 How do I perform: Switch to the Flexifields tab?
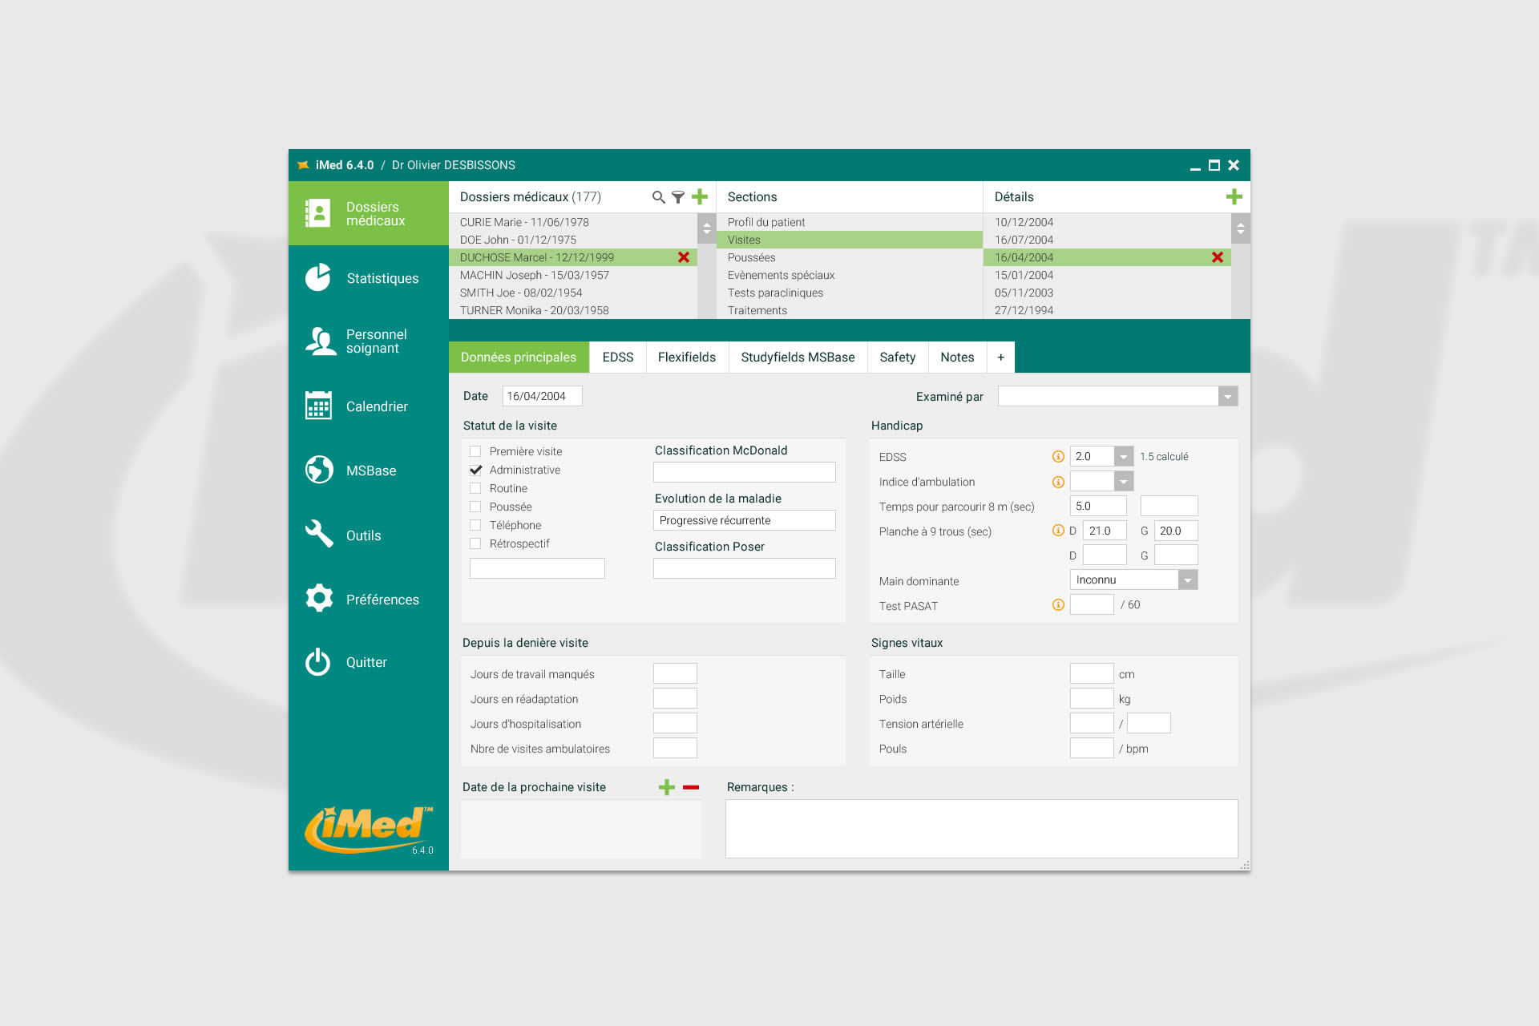[686, 357]
